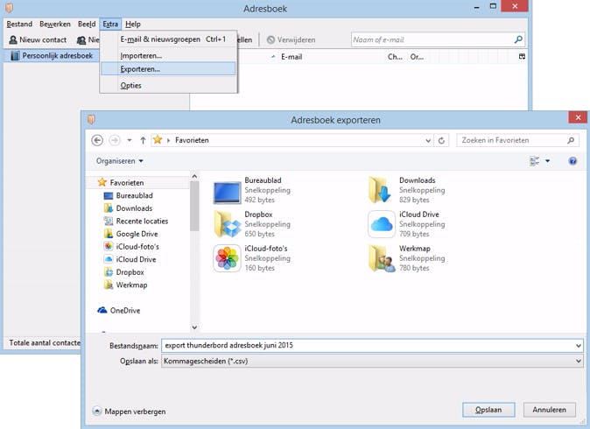This screenshot has height=429, width=590.
Task: Sort by the E-mail column header
Action: pos(291,57)
